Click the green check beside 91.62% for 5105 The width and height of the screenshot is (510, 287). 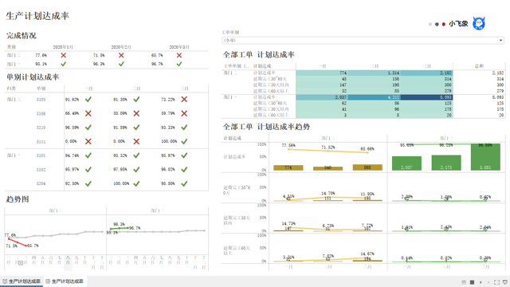click(88, 99)
